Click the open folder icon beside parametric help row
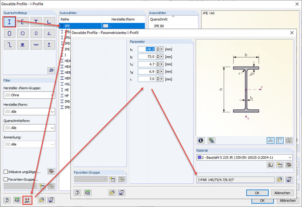The image size is (302, 207). (112, 193)
